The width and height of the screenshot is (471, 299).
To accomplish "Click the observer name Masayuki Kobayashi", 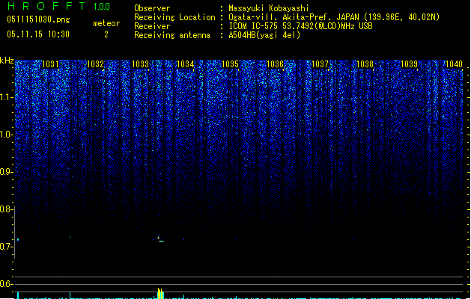I will 268,8.
